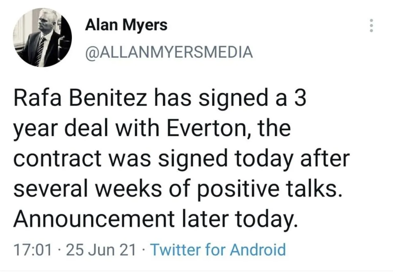Open the "Alan Myers" display name
393x273 pixels.
[x=126, y=25]
